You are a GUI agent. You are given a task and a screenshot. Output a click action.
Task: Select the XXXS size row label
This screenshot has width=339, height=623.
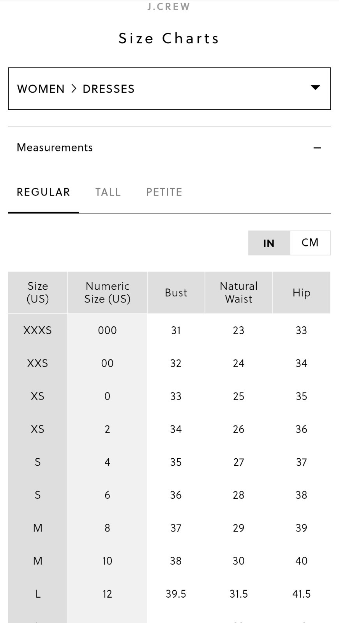38,330
